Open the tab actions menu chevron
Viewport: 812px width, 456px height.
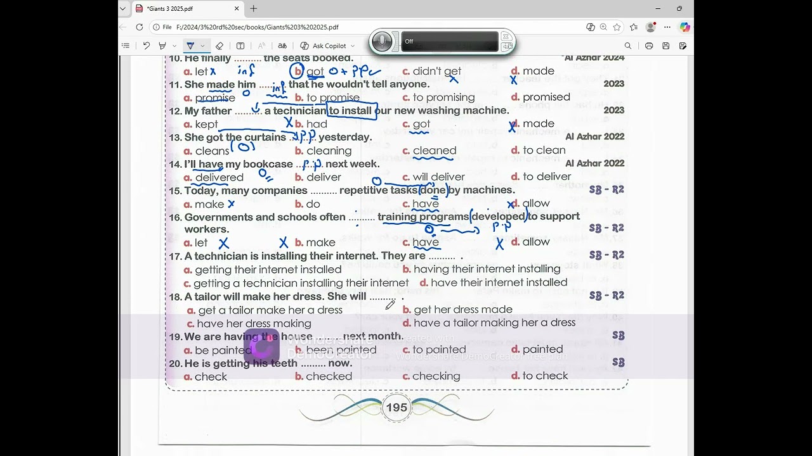tap(124, 8)
